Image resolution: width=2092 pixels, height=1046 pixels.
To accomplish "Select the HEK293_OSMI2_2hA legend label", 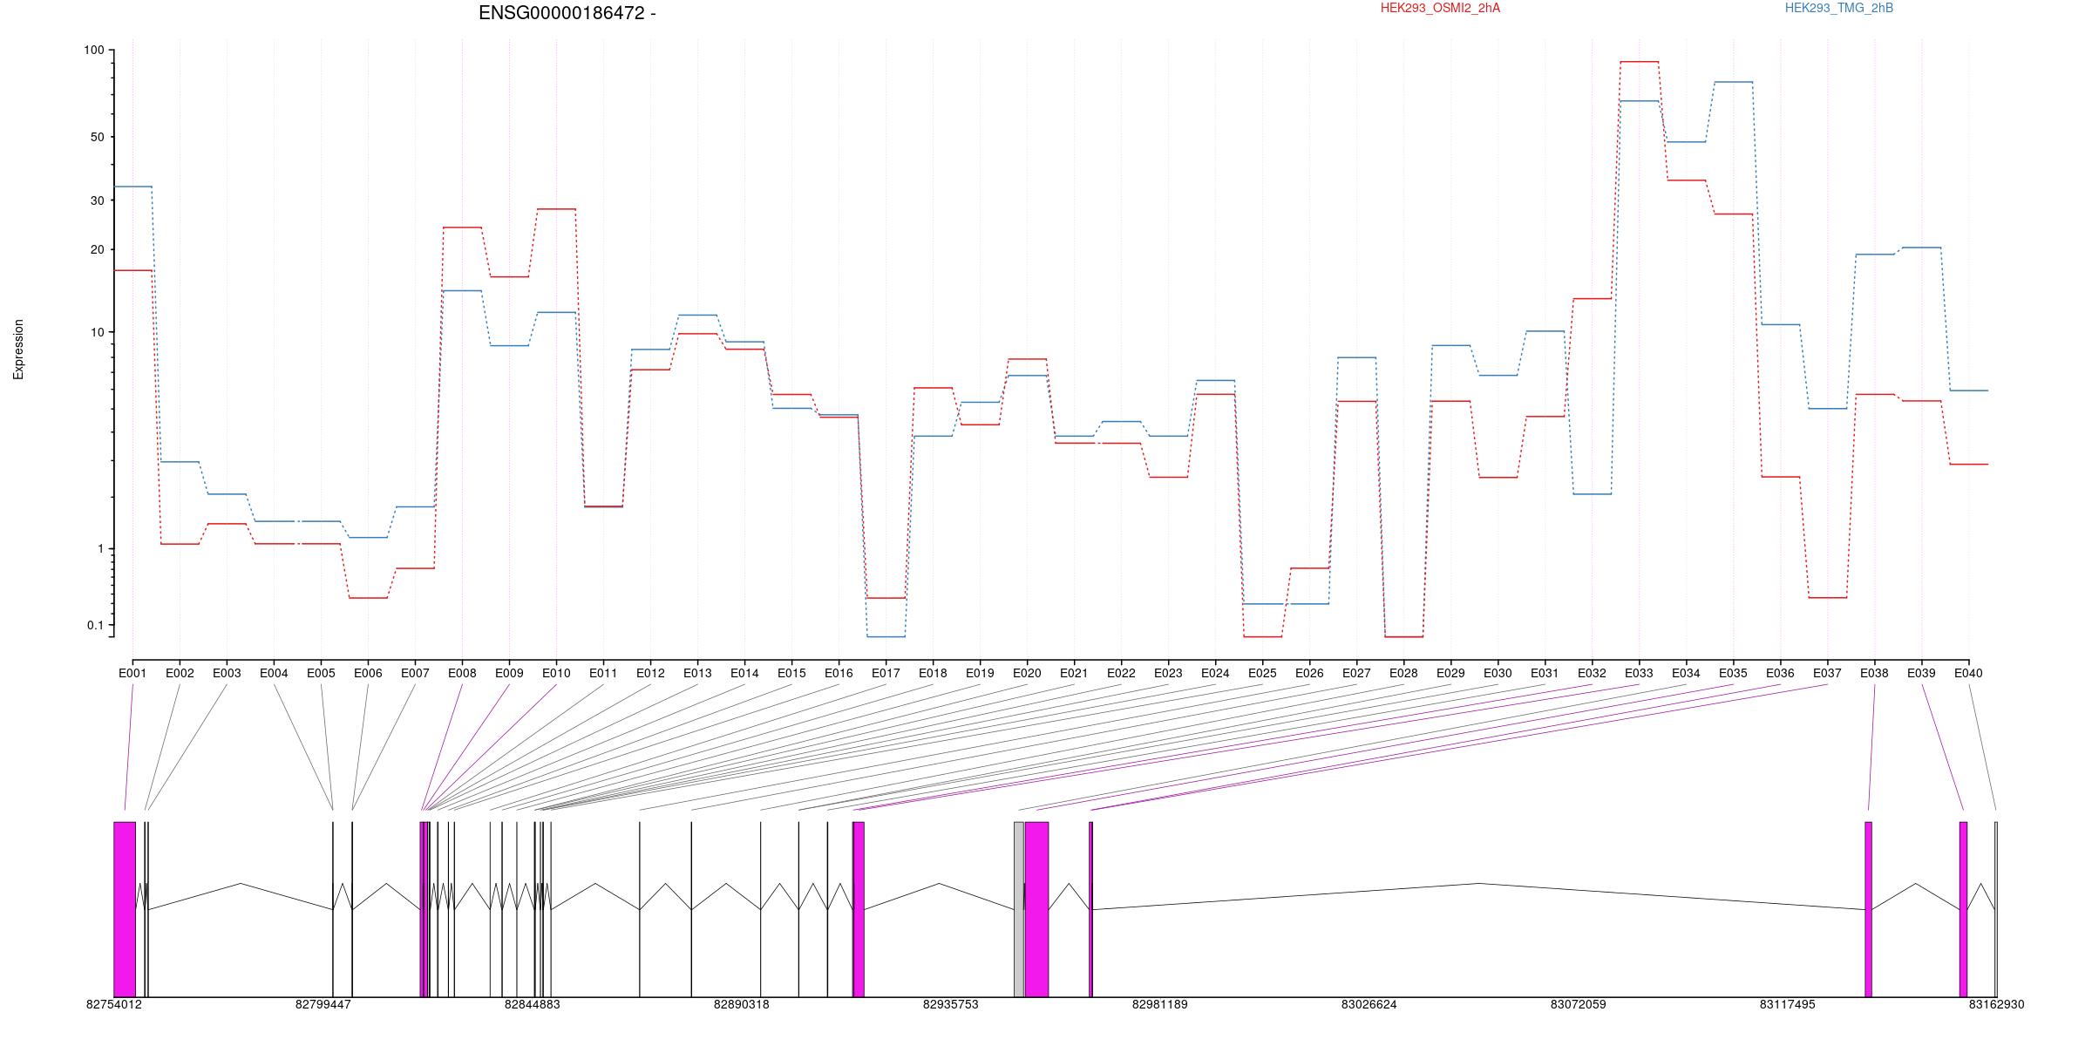I will 1440,8.
